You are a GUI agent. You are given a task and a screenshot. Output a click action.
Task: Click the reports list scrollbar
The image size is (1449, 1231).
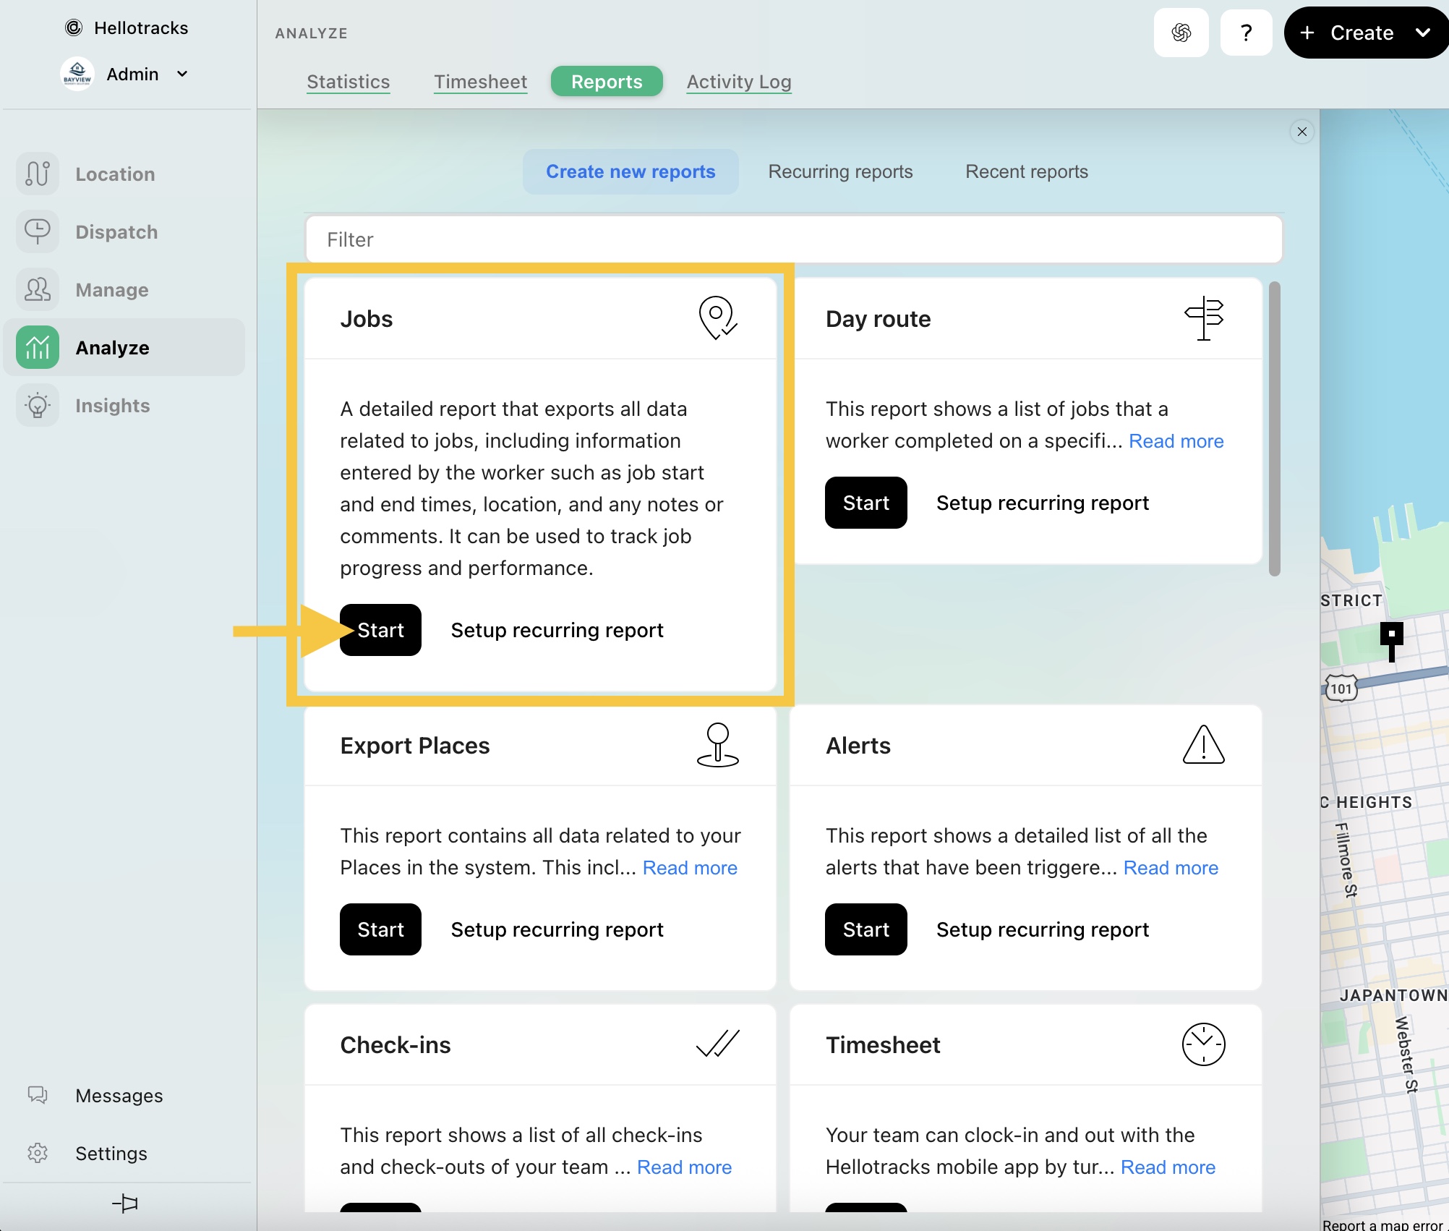click(x=1274, y=428)
